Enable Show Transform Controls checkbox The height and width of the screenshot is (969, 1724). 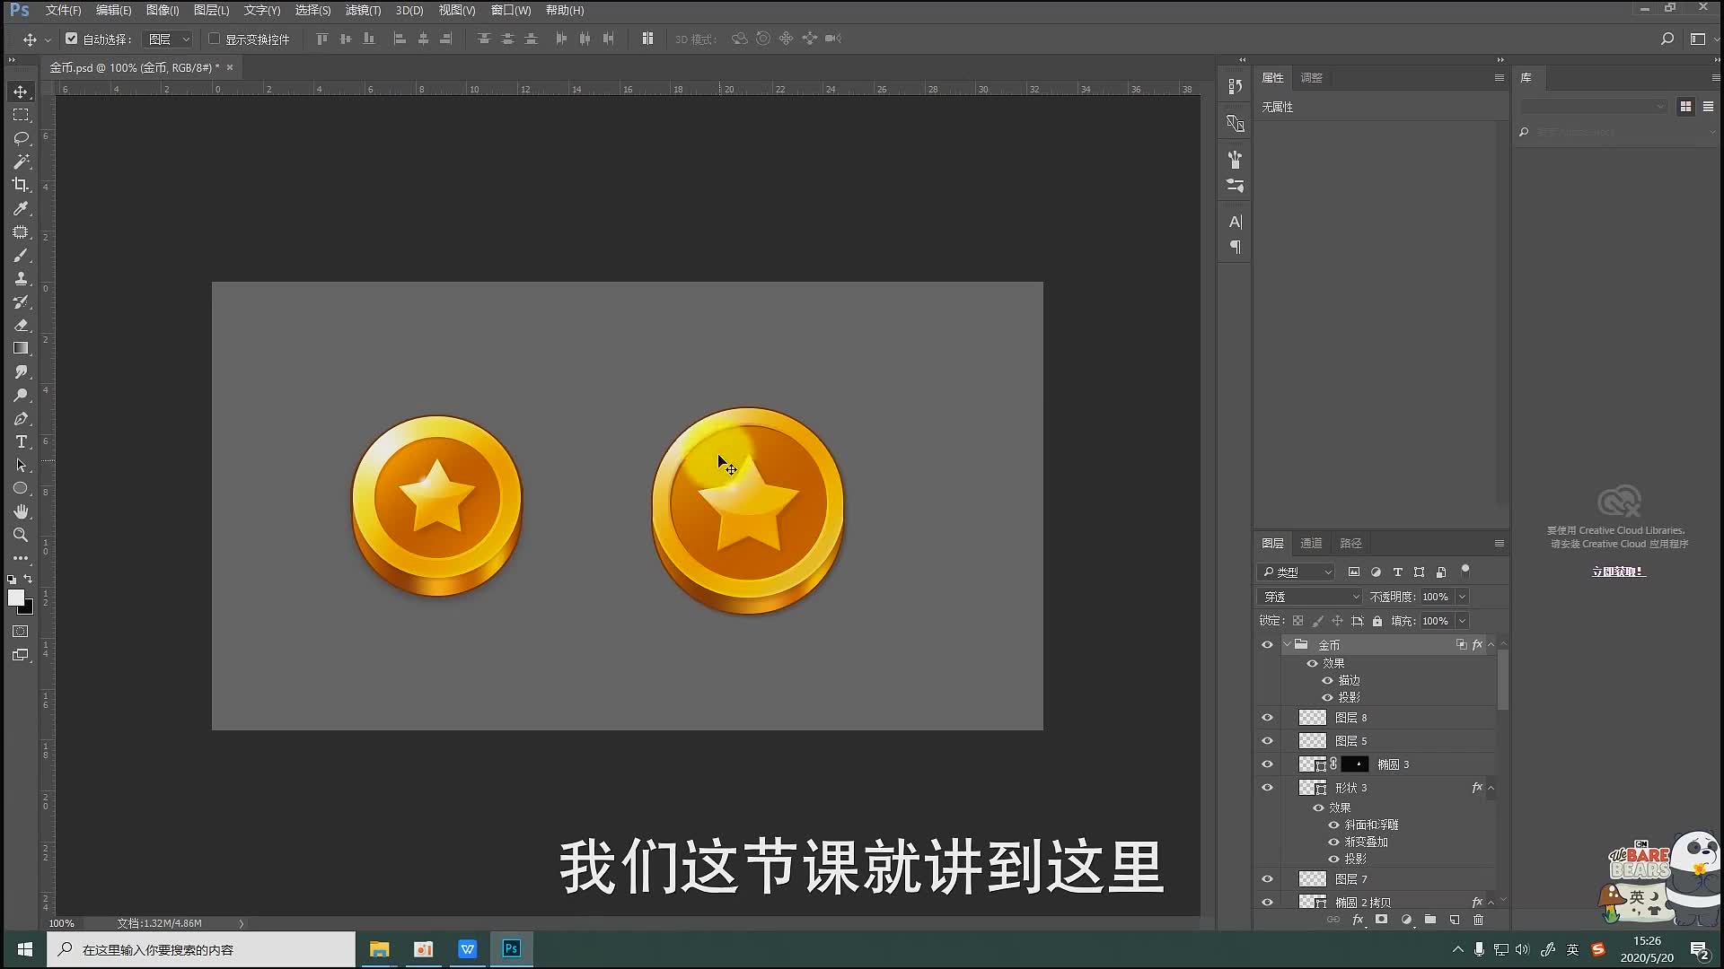click(x=214, y=39)
